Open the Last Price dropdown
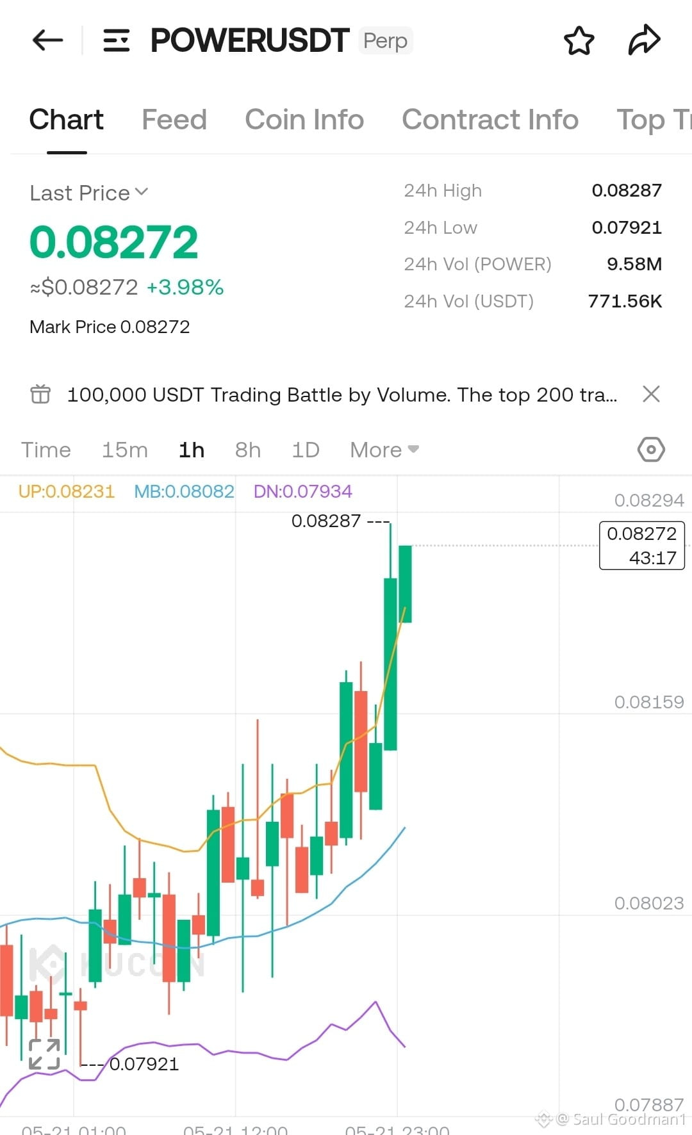 (89, 193)
